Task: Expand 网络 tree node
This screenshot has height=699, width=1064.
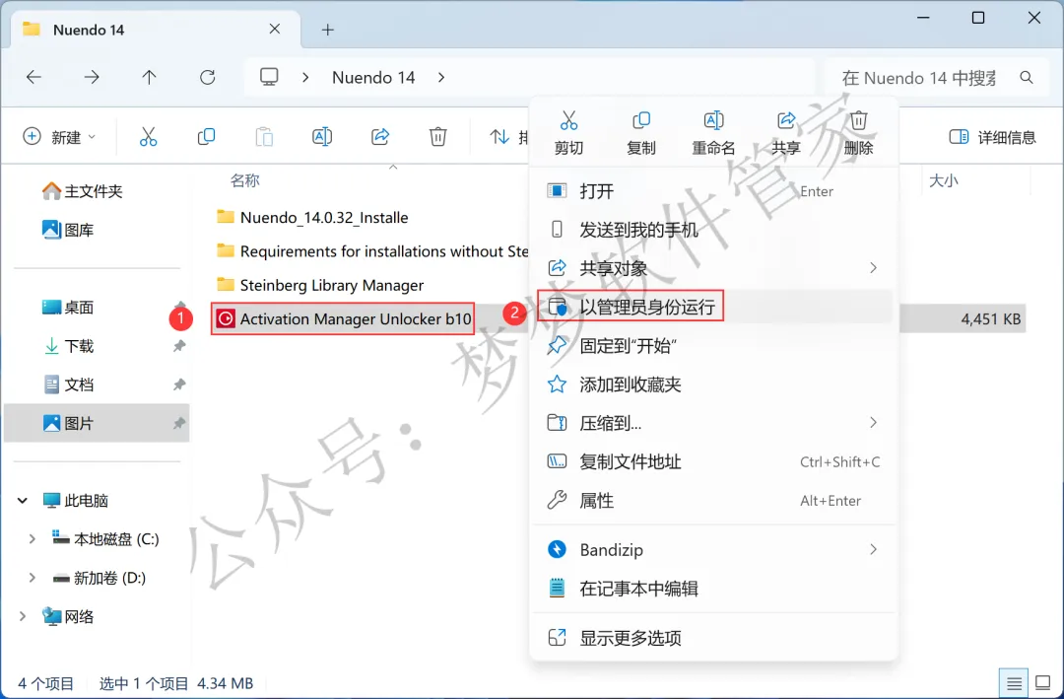Action: pyautogui.click(x=23, y=616)
